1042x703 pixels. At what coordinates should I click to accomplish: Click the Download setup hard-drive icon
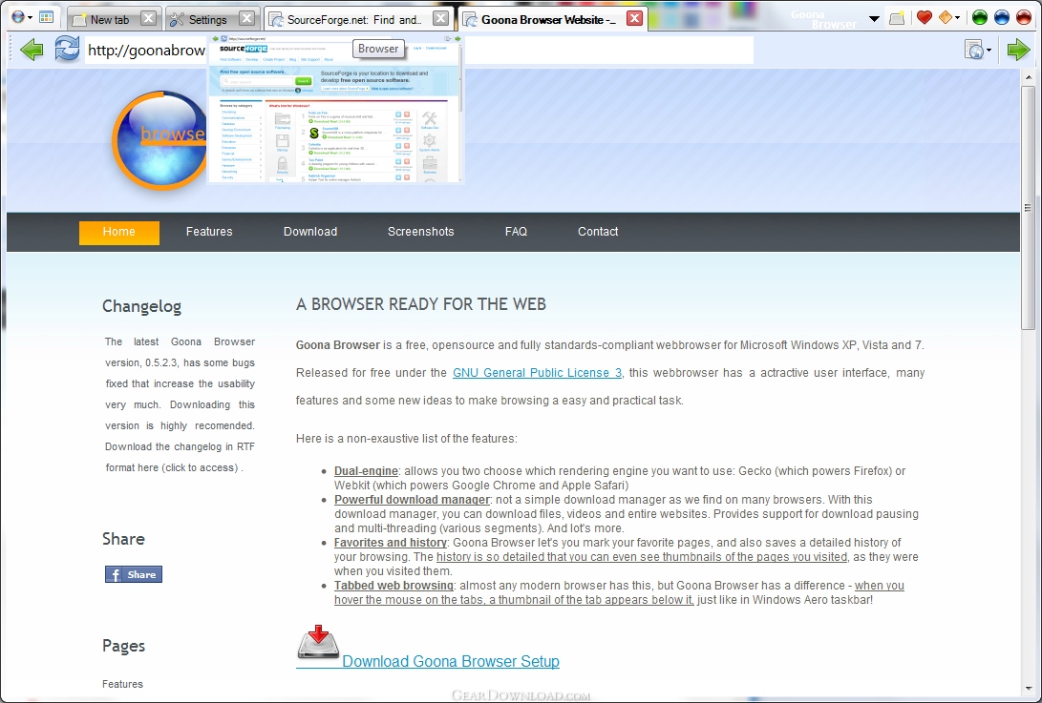coord(318,643)
